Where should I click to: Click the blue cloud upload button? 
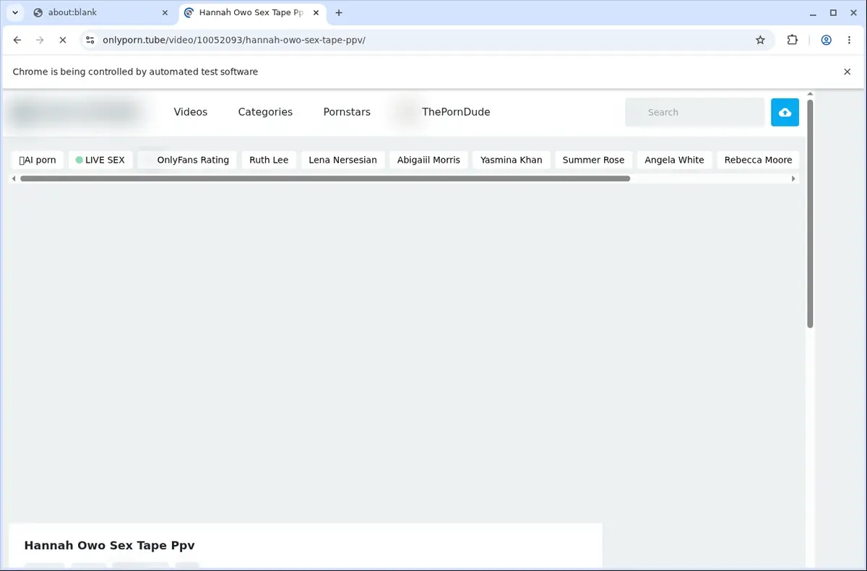point(785,112)
